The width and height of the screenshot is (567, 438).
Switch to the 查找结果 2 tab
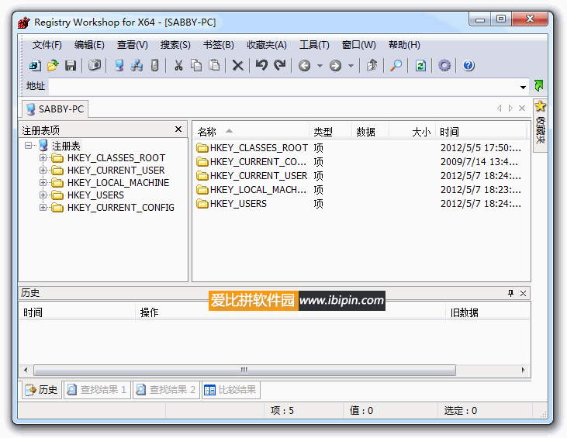coord(166,390)
